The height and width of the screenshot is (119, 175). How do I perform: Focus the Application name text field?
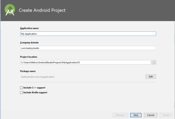pyautogui.click(x=88, y=34)
